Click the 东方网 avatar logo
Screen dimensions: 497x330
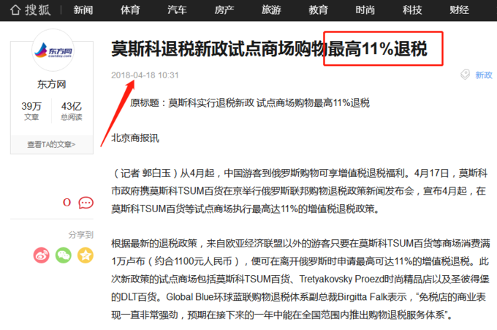[x=53, y=50]
